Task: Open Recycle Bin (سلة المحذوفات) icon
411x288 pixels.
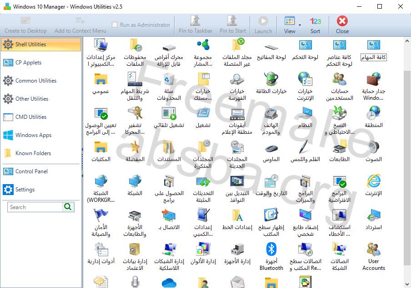Action: tap(169, 79)
